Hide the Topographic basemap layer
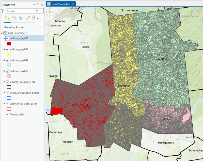Image resolution: width=203 pixels, height=161 pixels. [7, 115]
